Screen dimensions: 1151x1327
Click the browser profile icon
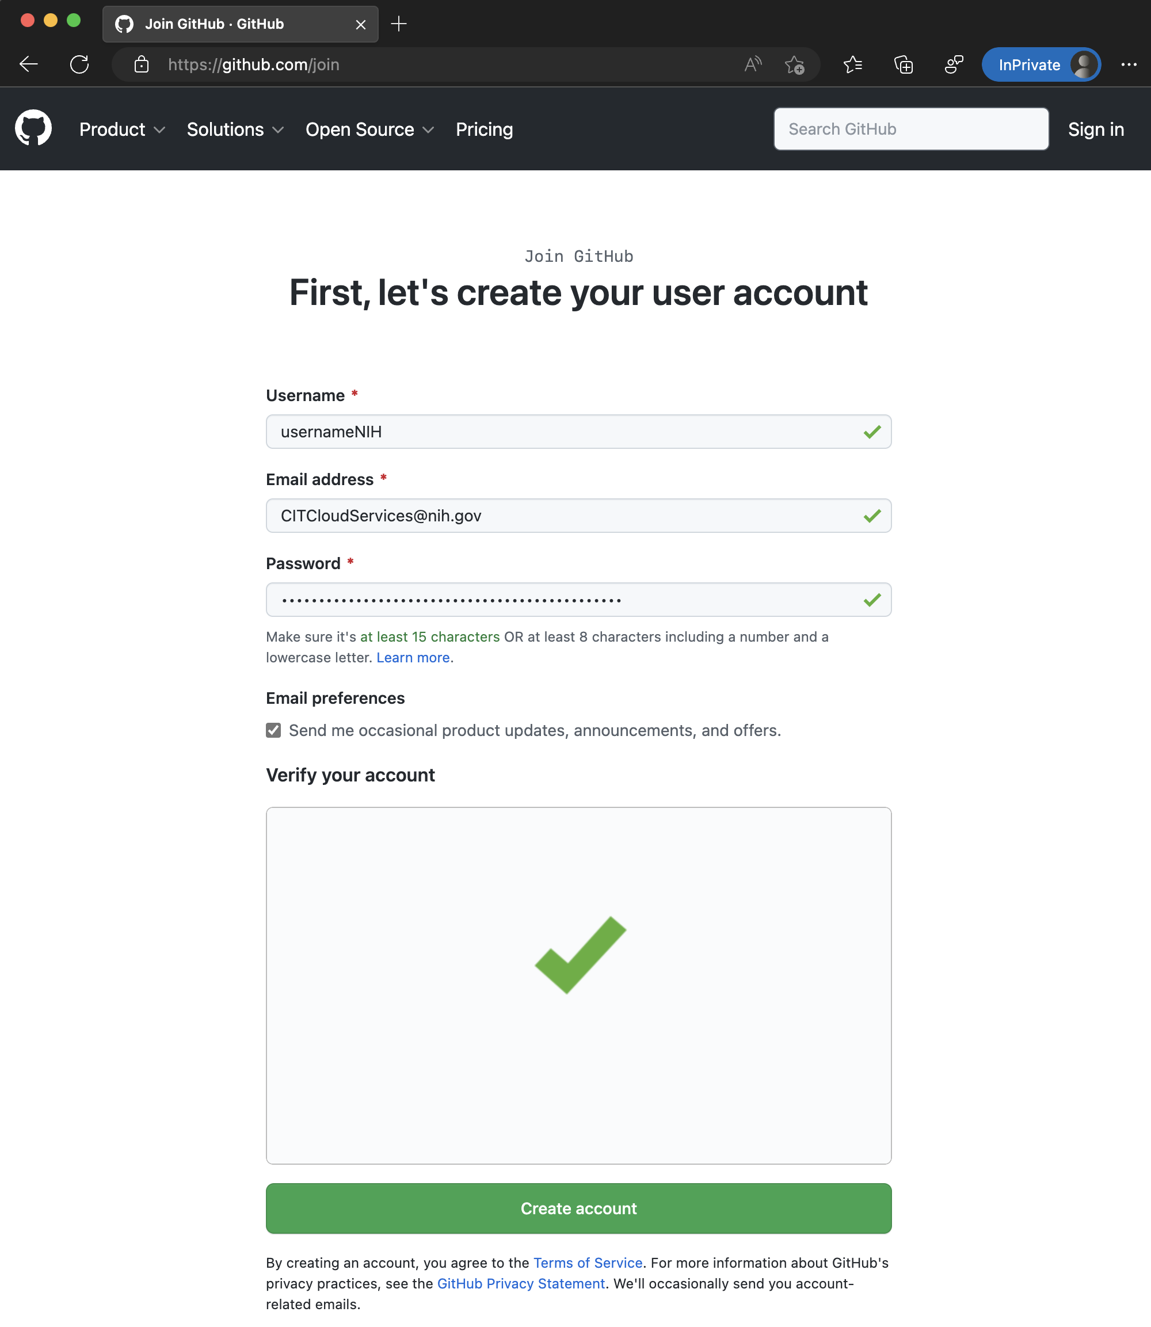(x=1083, y=64)
